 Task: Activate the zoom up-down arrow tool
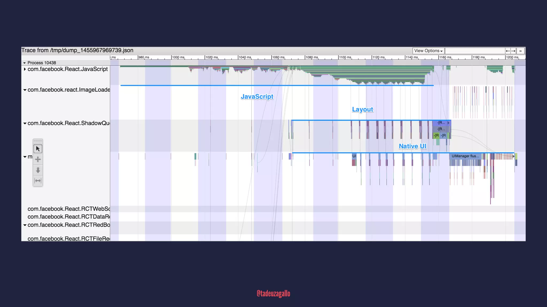pyautogui.click(x=38, y=170)
